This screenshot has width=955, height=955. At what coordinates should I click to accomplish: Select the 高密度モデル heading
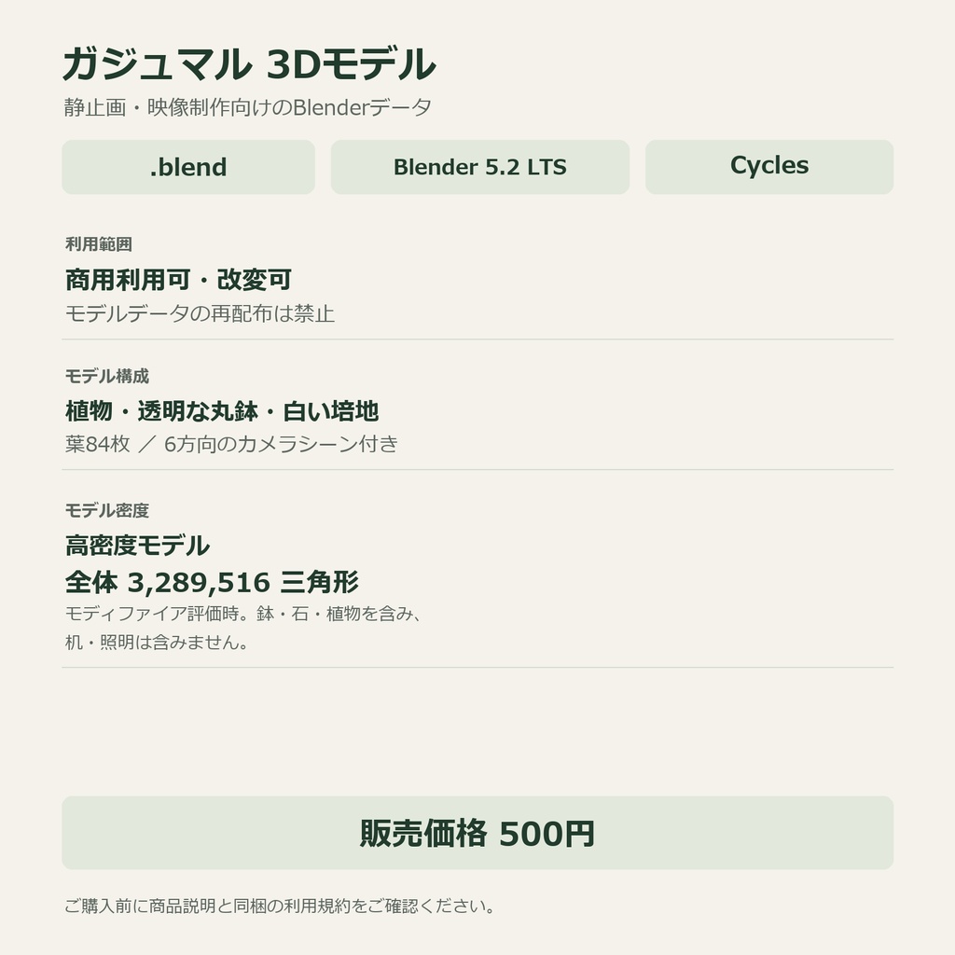click(138, 545)
